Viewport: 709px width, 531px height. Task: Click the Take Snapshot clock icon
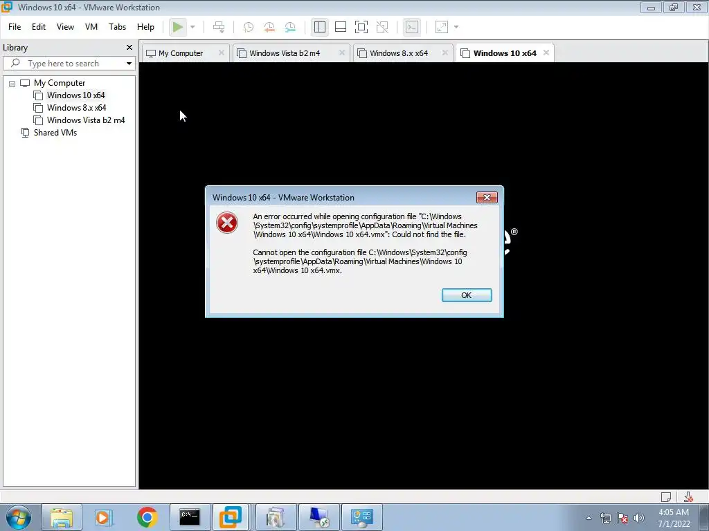[249, 27]
